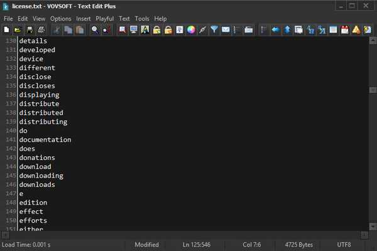This screenshot has width=377, height=251.
Task: Click the vertical scrollbar down arrow
Action: 373,227
